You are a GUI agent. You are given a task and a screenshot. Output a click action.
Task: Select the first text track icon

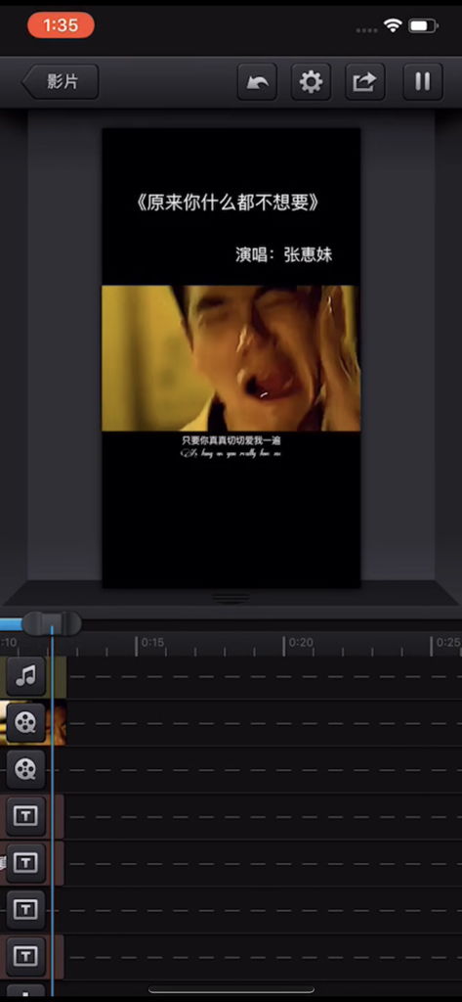tap(25, 816)
